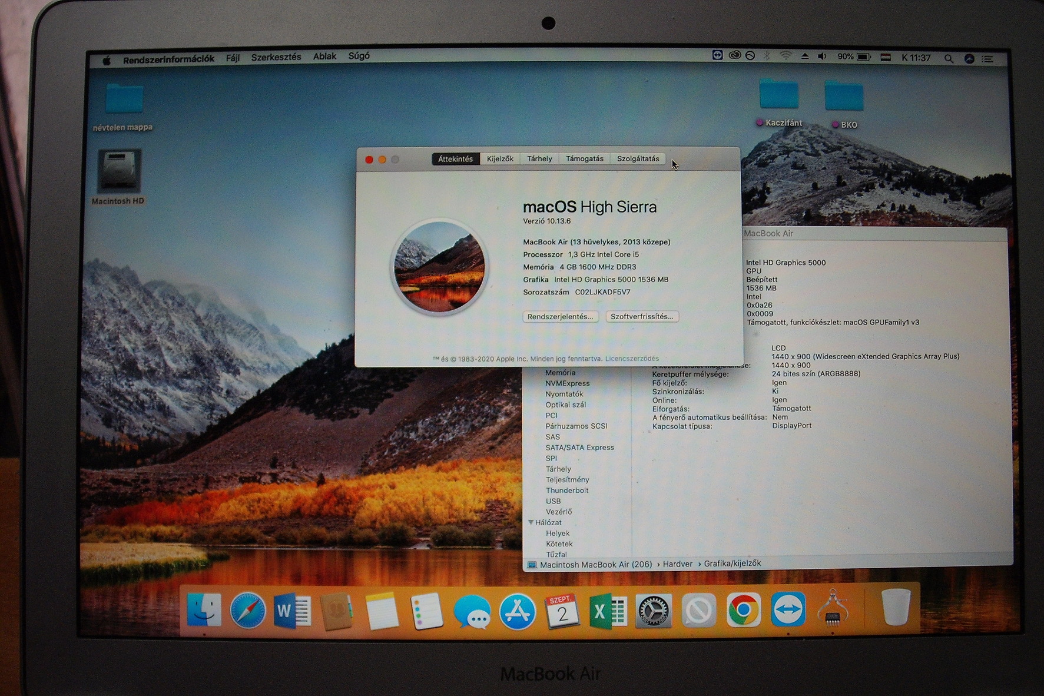The height and width of the screenshot is (696, 1044).
Task: Launch Google Chrome from the Dock
Action: [743, 609]
